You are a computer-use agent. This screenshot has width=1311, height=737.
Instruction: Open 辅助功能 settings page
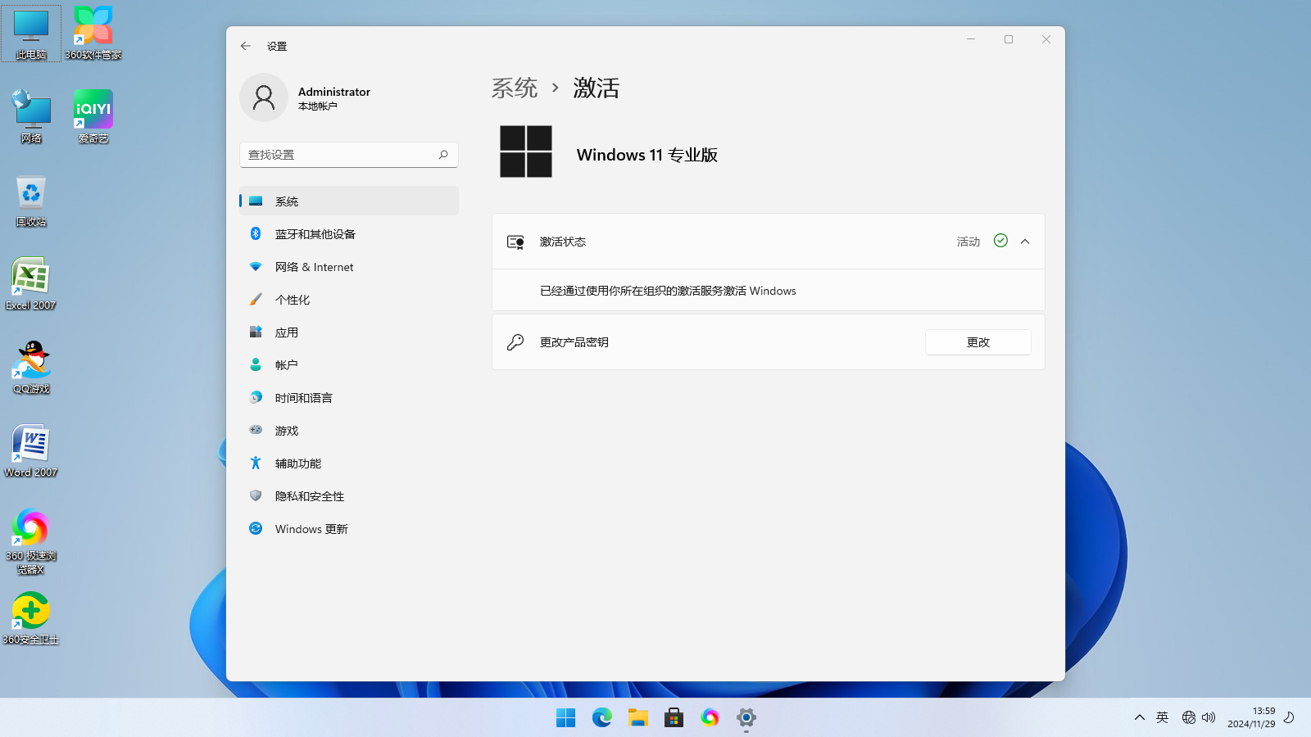coord(349,463)
